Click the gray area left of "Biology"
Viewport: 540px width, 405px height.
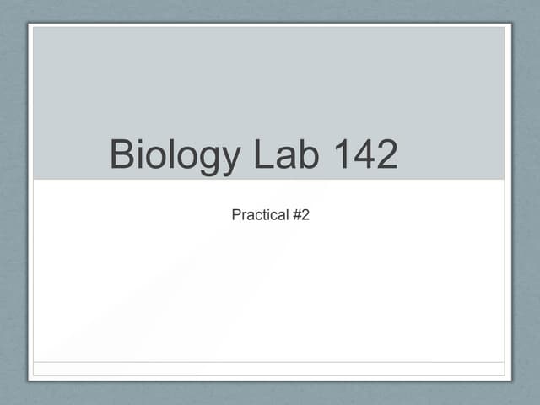click(69, 155)
